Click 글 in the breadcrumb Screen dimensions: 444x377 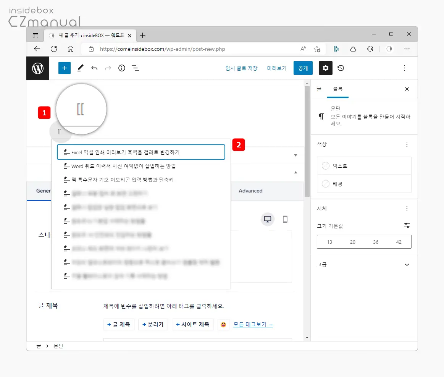point(39,346)
